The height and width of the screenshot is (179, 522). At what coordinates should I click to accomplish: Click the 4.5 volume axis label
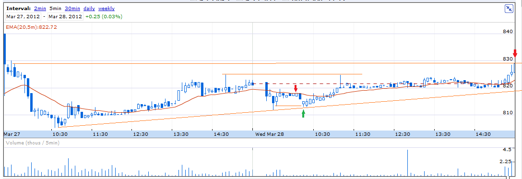[507, 149]
